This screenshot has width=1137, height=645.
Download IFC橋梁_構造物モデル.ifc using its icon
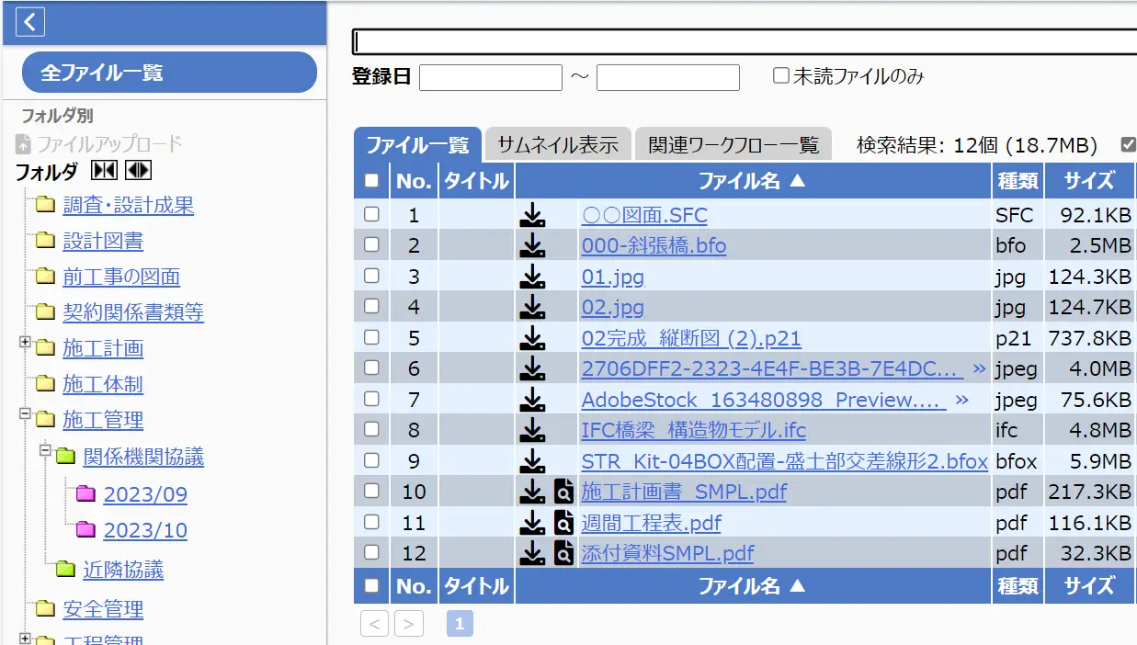(531, 430)
